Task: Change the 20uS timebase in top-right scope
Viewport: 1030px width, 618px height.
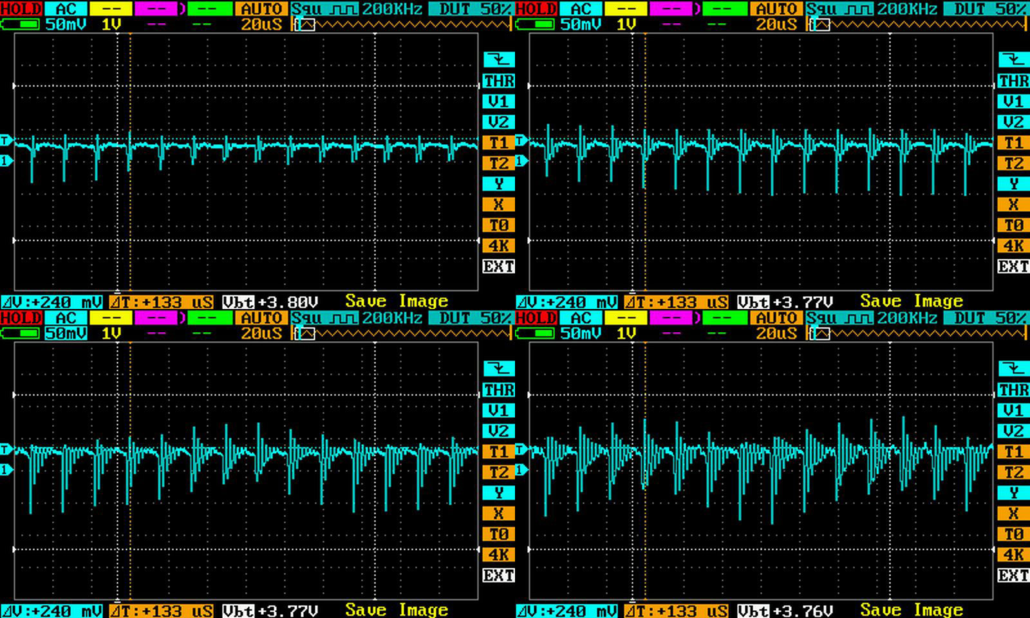Action: pos(776,24)
